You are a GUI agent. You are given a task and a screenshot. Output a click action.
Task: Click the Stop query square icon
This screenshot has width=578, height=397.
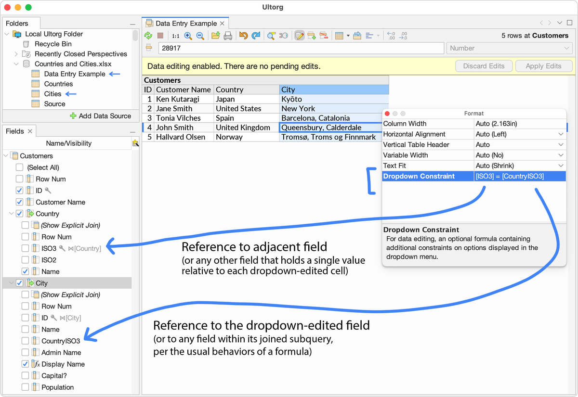160,36
